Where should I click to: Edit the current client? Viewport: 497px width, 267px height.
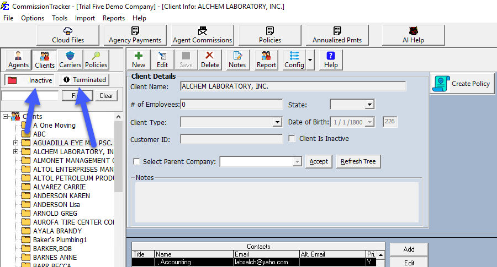tap(162, 59)
